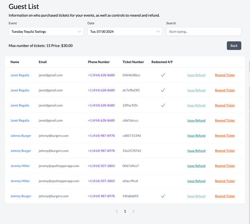Open Janet Regalia's name on ticket 0464b58bcc
The image size is (250, 224).
20,75
